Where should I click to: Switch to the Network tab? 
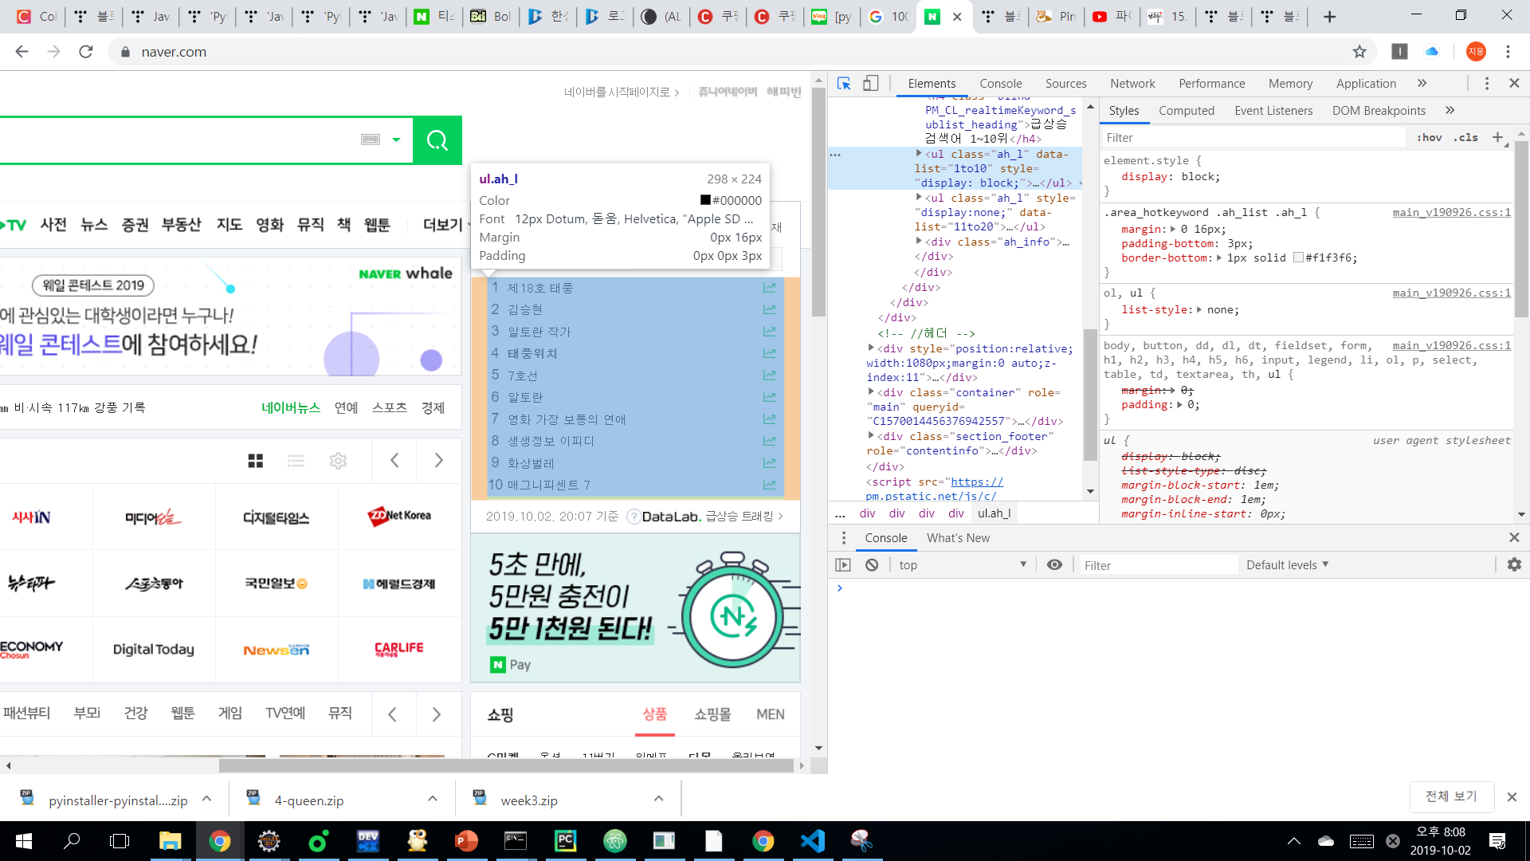point(1132,83)
